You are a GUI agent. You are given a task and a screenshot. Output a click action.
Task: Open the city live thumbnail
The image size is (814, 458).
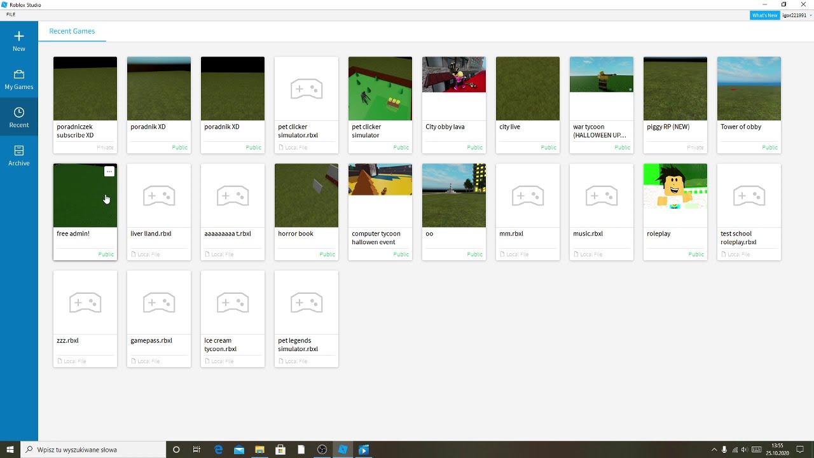pyautogui.click(x=528, y=88)
